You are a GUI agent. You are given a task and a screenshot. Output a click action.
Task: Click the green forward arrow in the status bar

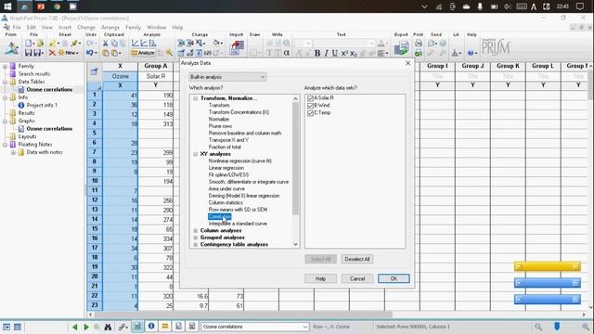(86, 327)
